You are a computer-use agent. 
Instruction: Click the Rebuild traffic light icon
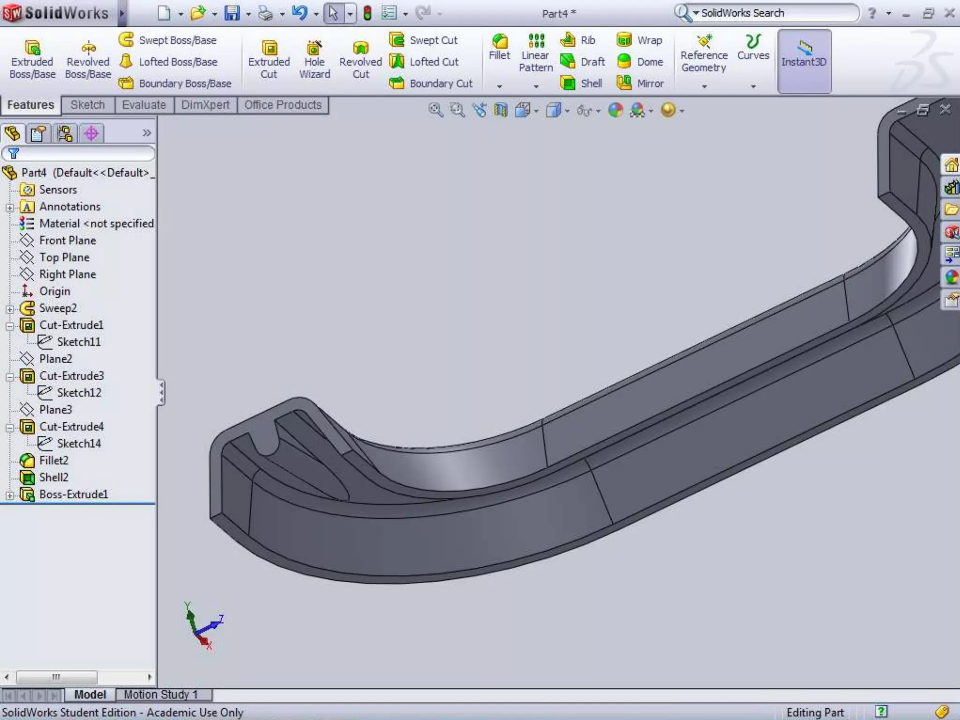tap(367, 13)
